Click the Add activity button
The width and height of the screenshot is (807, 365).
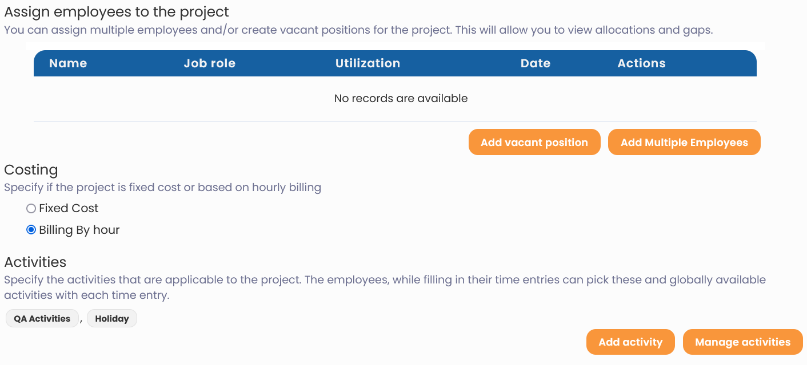coord(630,342)
